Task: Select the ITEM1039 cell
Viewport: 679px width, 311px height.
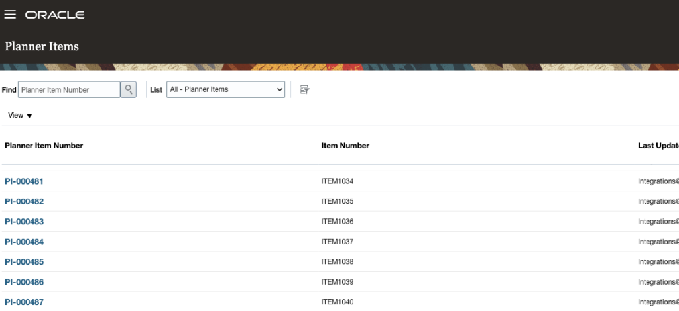Action: click(338, 282)
